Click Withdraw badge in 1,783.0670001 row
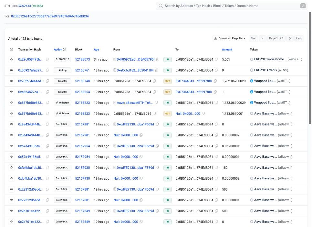Image resolution: width=312 pixels, height=227 pixels. pyautogui.click(x=62, y=113)
